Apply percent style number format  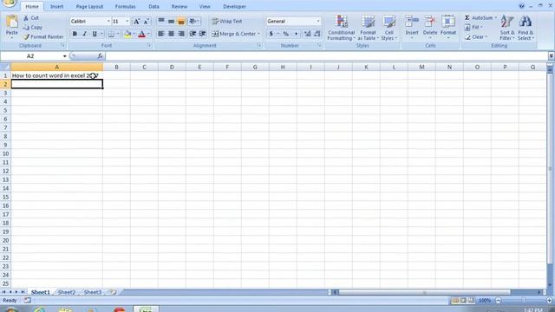pos(285,34)
